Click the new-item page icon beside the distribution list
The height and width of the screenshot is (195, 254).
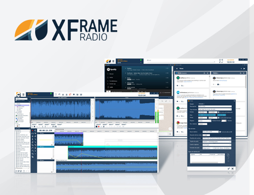(x=228, y=155)
